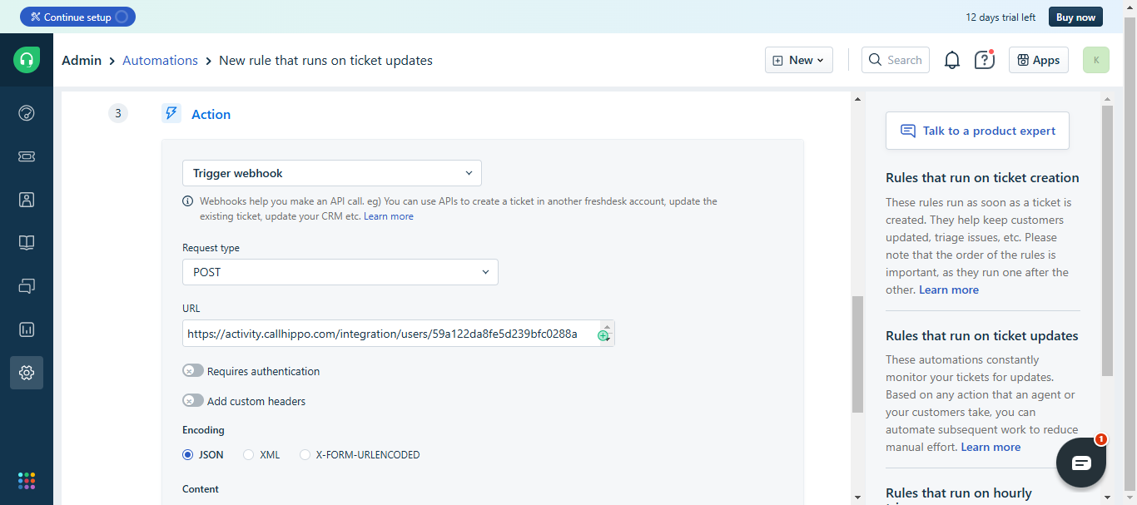Click the Action lightning bolt icon
The image size is (1137, 505).
click(171, 114)
